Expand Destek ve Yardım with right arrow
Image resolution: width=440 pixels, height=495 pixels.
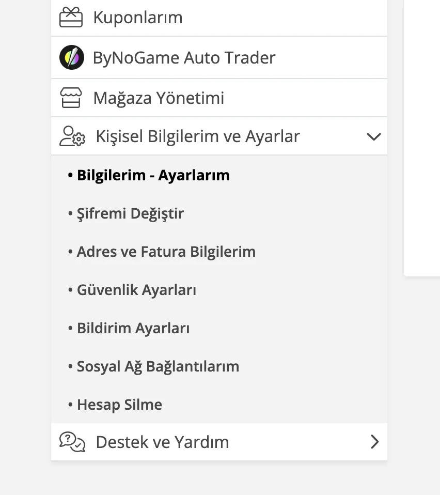pos(375,442)
